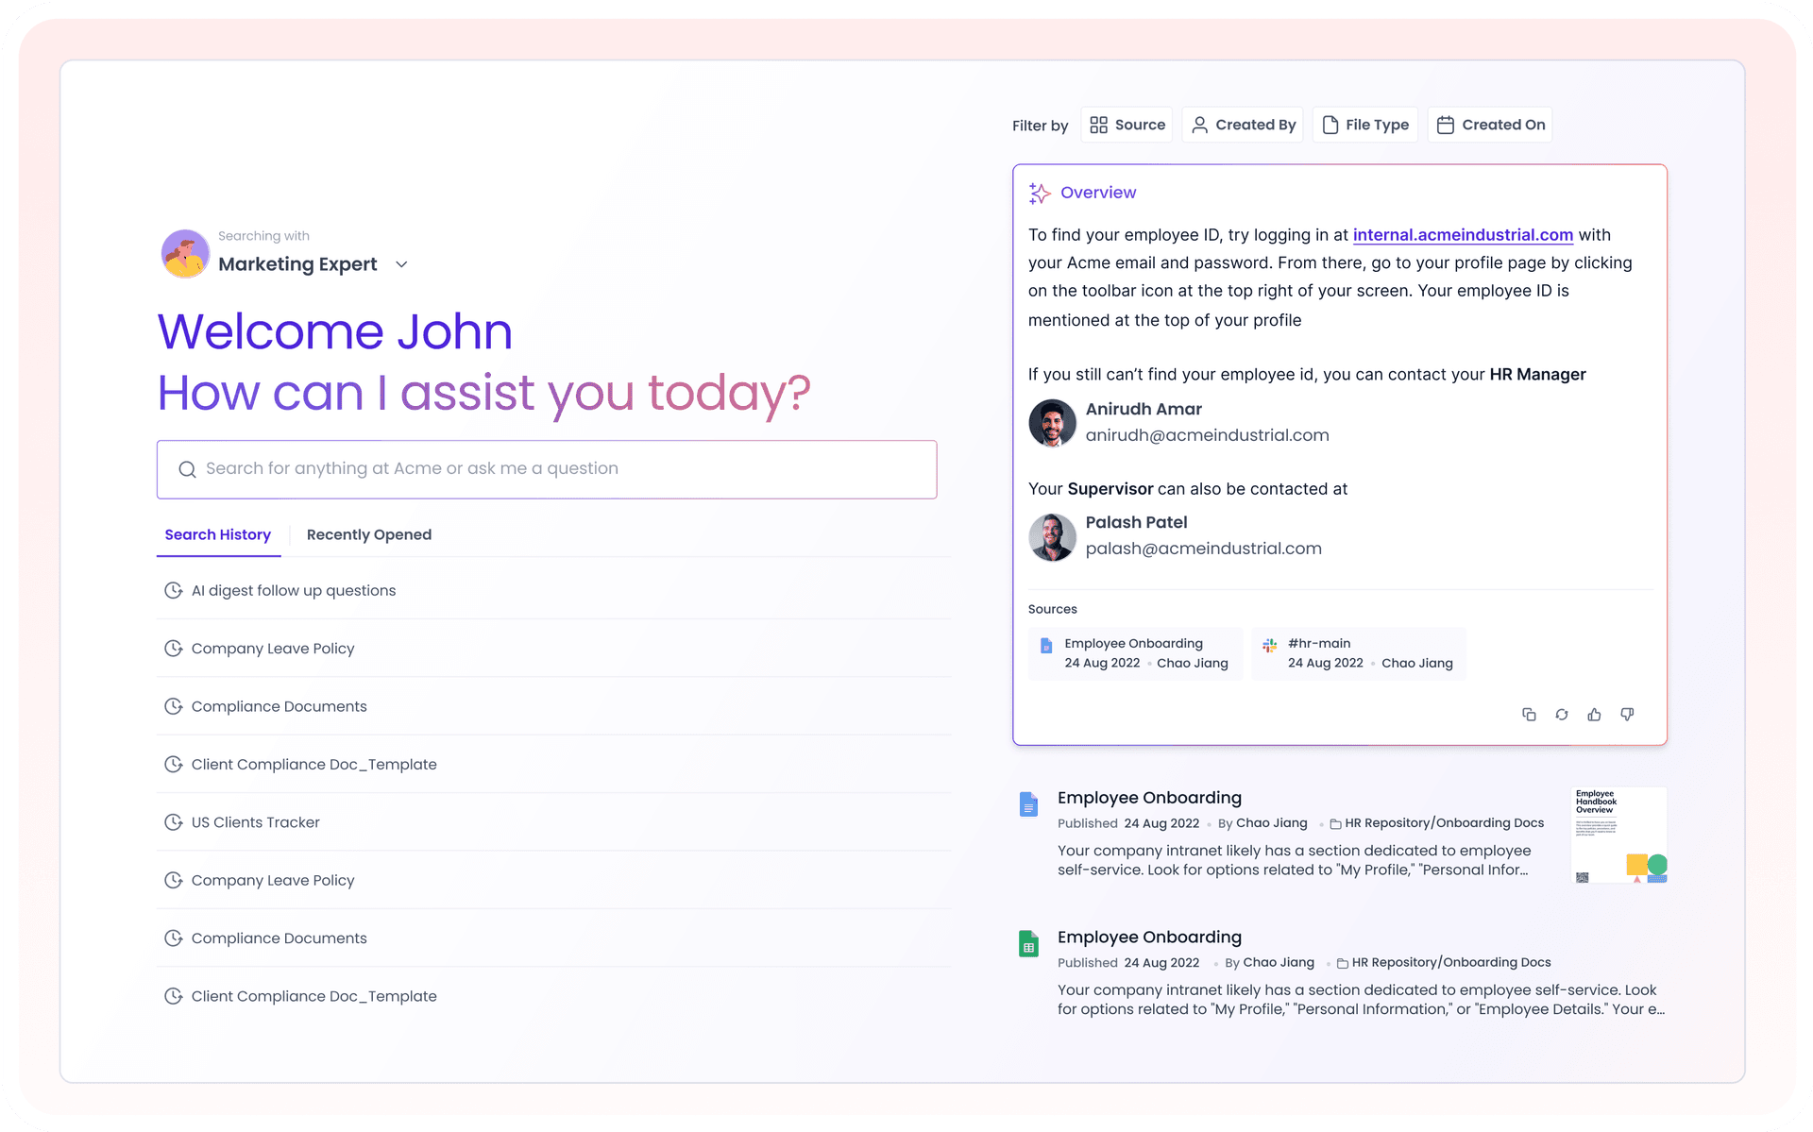Click the history icon beside US Clients Tracker
Image resolution: width=1813 pixels, height=1132 pixels.
(174, 821)
